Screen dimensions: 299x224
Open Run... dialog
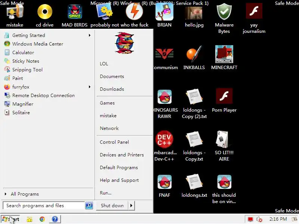(106, 193)
